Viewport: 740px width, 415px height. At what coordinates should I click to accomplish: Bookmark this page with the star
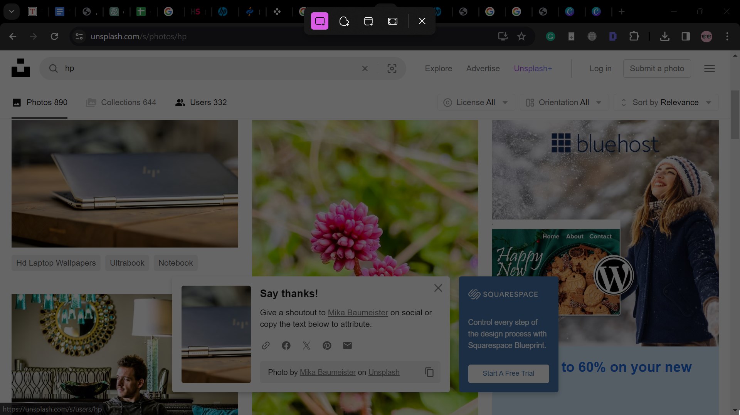coord(521,37)
